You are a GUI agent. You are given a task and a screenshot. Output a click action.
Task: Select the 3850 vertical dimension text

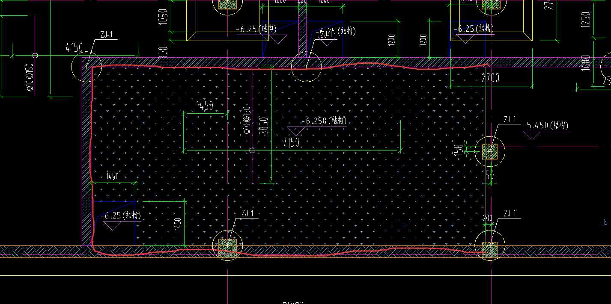click(265, 126)
